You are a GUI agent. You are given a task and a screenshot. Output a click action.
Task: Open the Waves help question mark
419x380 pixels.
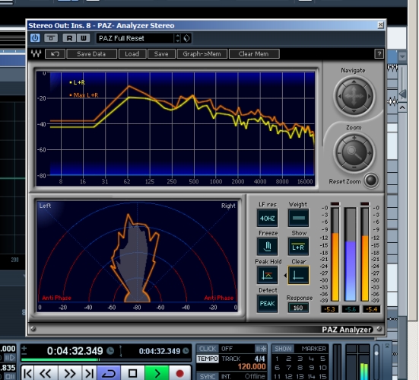tap(379, 54)
